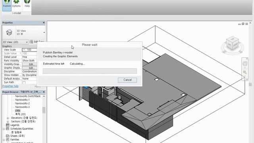Click the zoom region navigation icon
The image size is (254, 143).
point(245,72)
